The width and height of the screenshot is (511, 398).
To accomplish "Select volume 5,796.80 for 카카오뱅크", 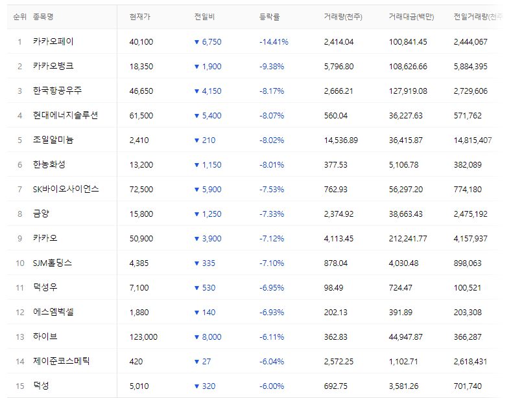I will pyautogui.click(x=339, y=66).
